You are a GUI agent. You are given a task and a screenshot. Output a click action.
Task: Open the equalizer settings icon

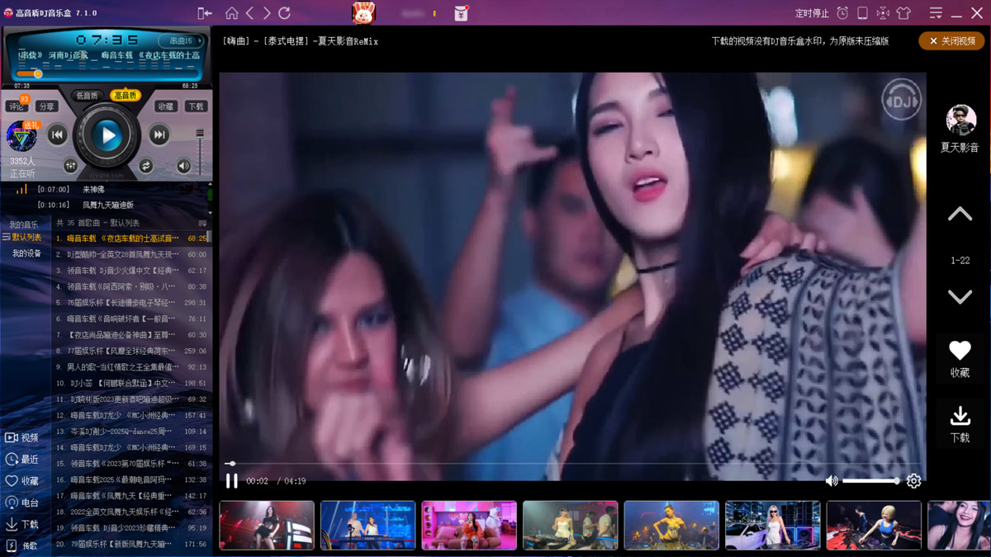point(70,166)
